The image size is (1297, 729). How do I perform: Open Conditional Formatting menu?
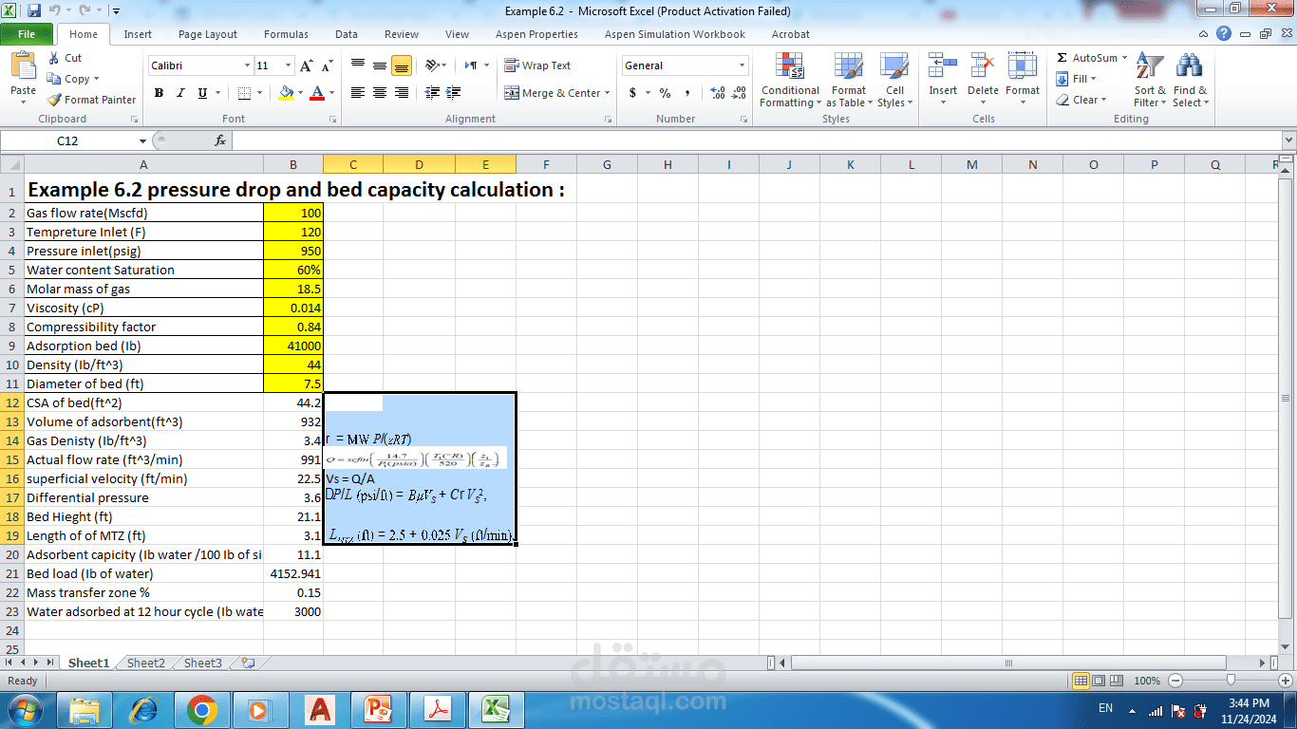(x=790, y=80)
